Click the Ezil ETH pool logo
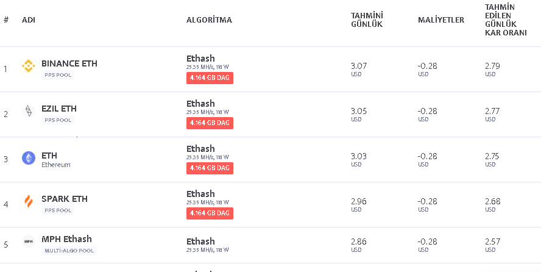 tap(29, 111)
